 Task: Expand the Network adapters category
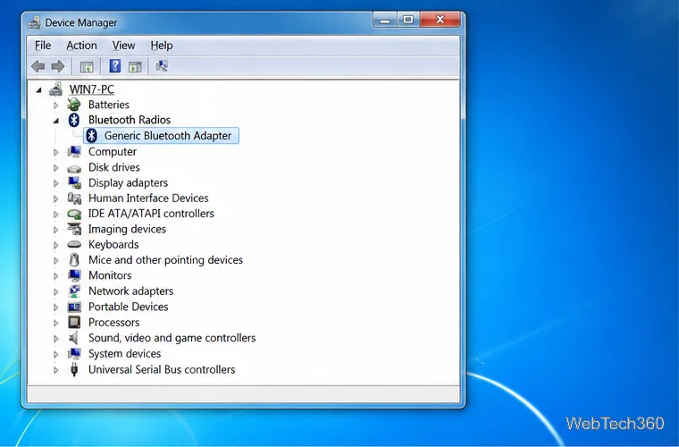pyautogui.click(x=56, y=291)
